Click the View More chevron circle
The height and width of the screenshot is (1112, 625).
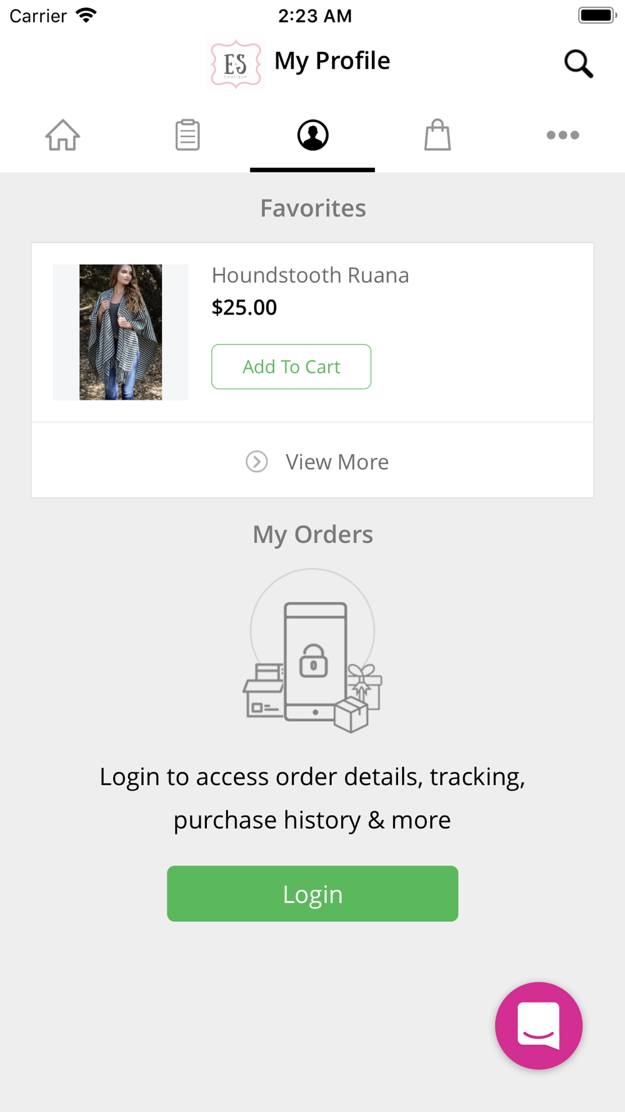click(x=256, y=462)
